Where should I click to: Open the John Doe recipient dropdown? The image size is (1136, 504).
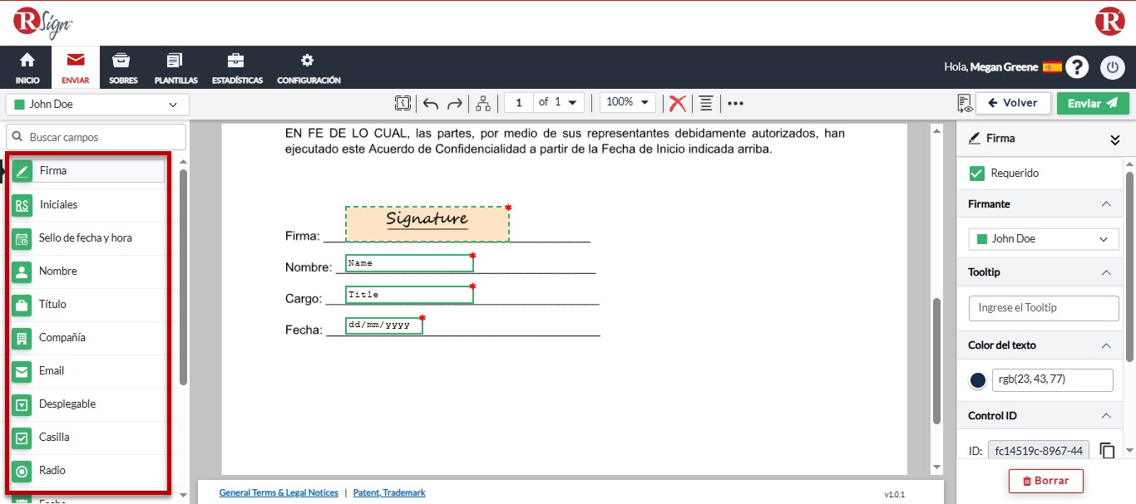(97, 105)
